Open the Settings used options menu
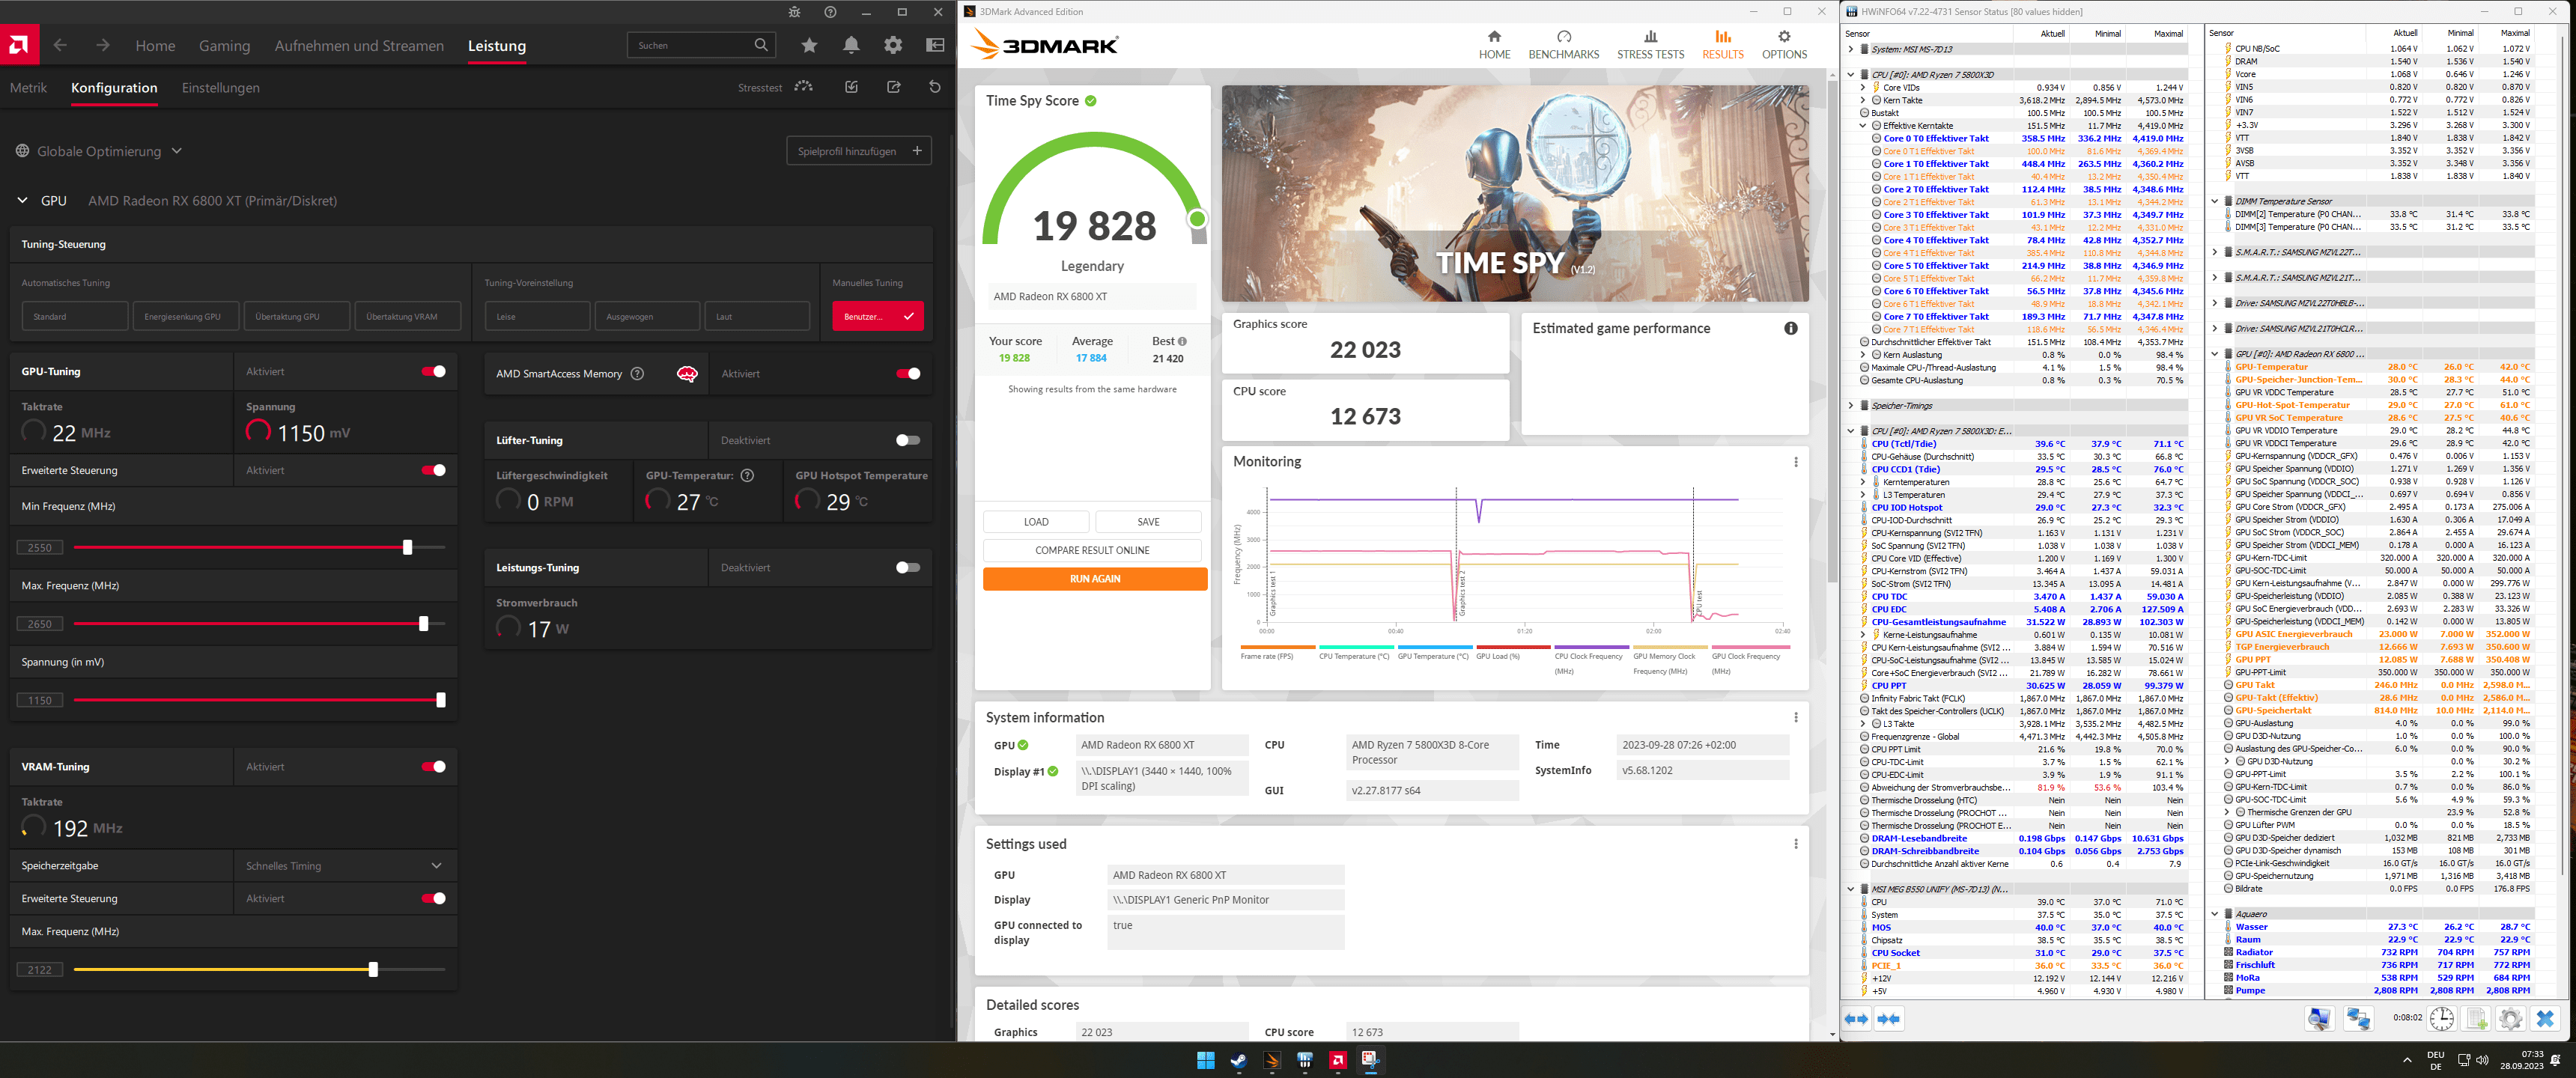The height and width of the screenshot is (1078, 2576). click(x=1795, y=844)
